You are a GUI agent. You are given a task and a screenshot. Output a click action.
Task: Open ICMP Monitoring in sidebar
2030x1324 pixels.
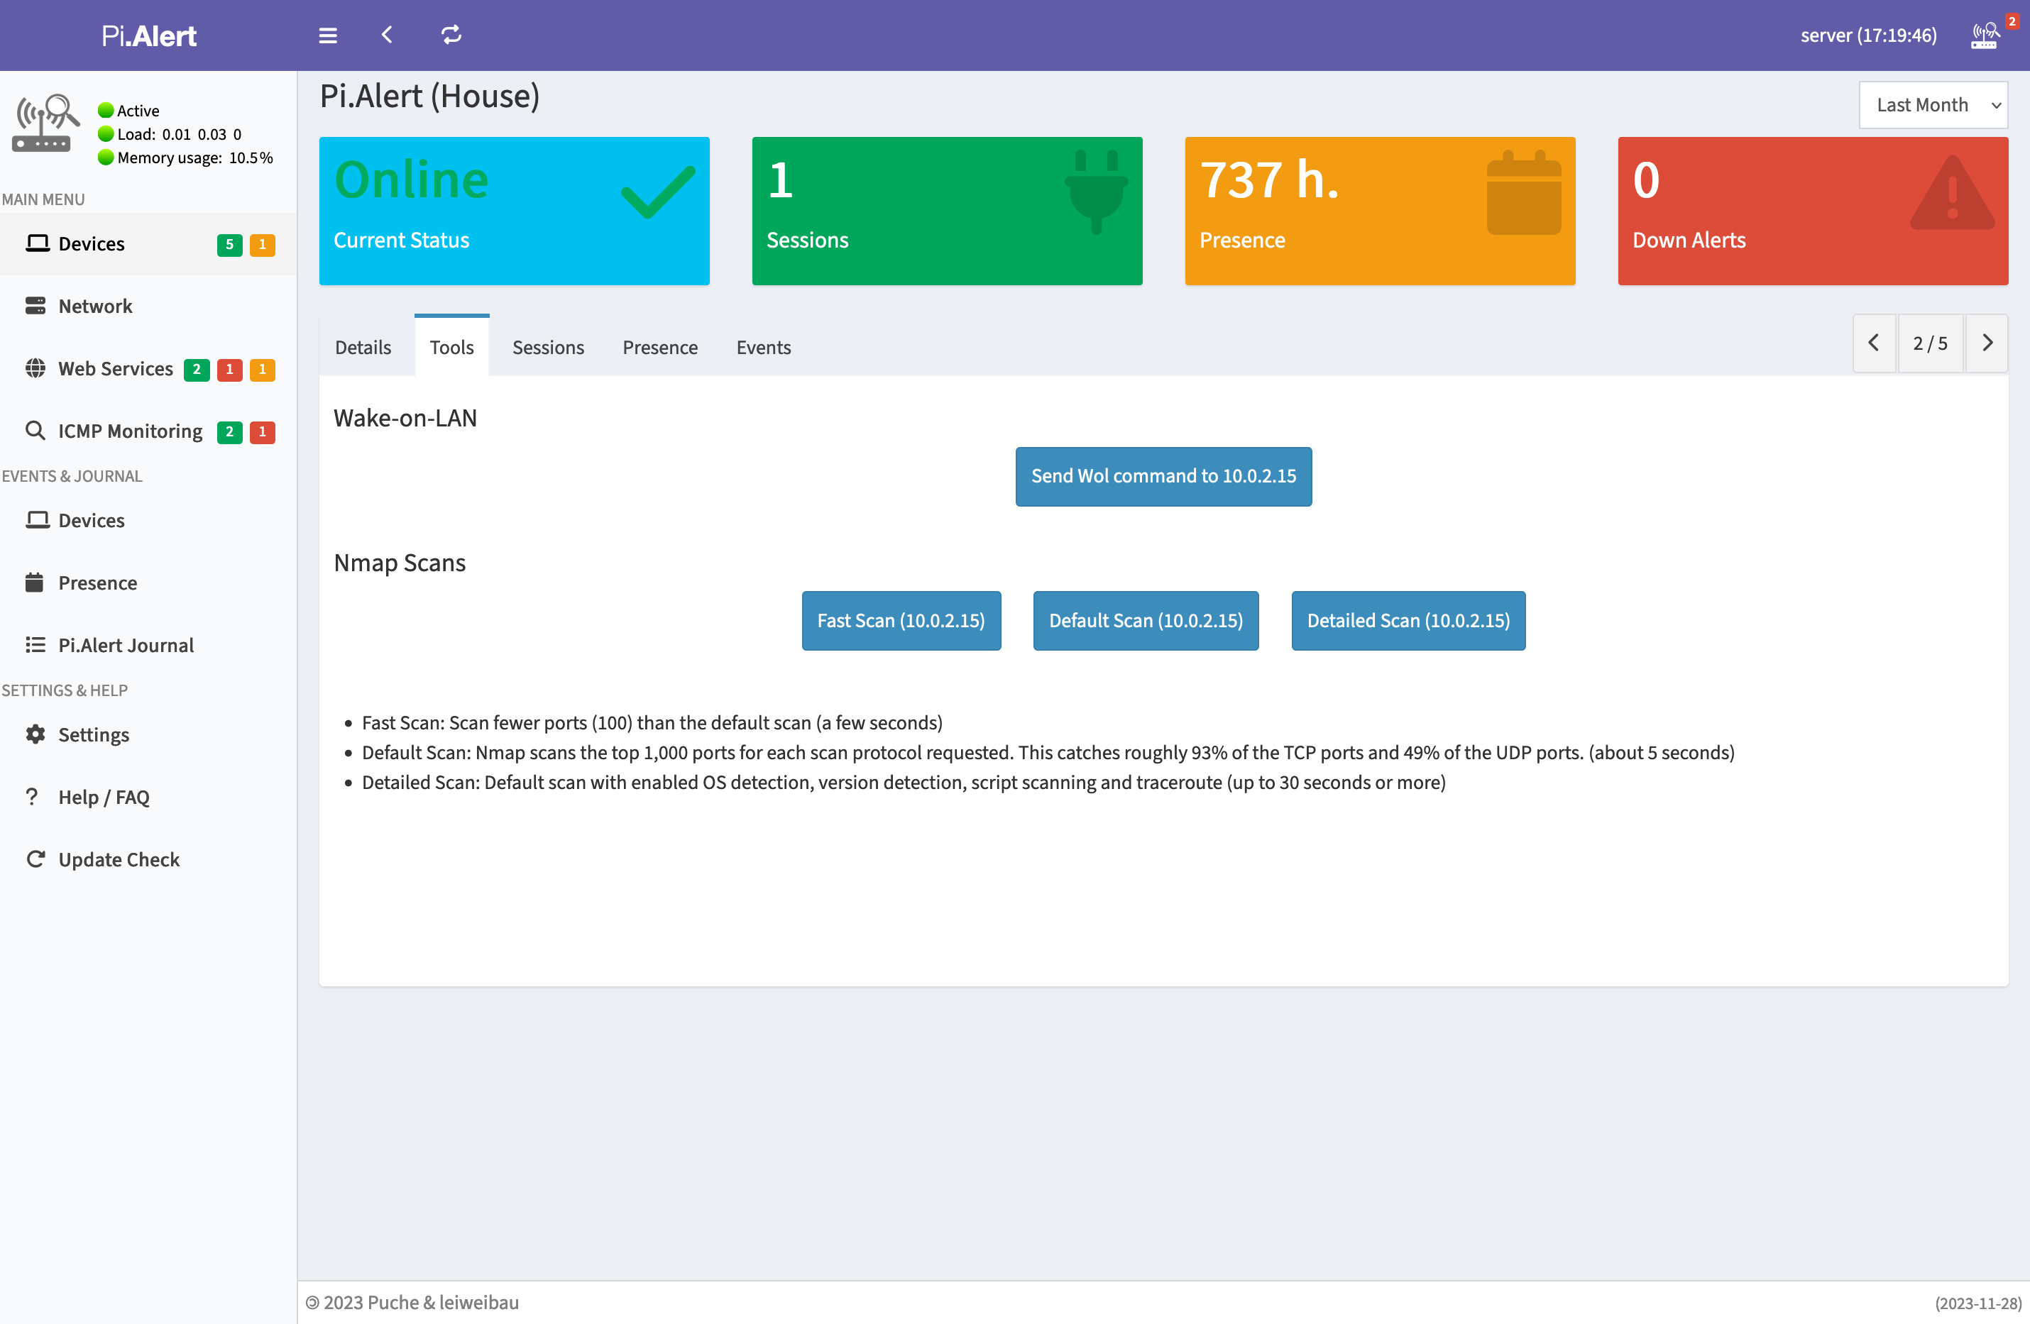(130, 431)
